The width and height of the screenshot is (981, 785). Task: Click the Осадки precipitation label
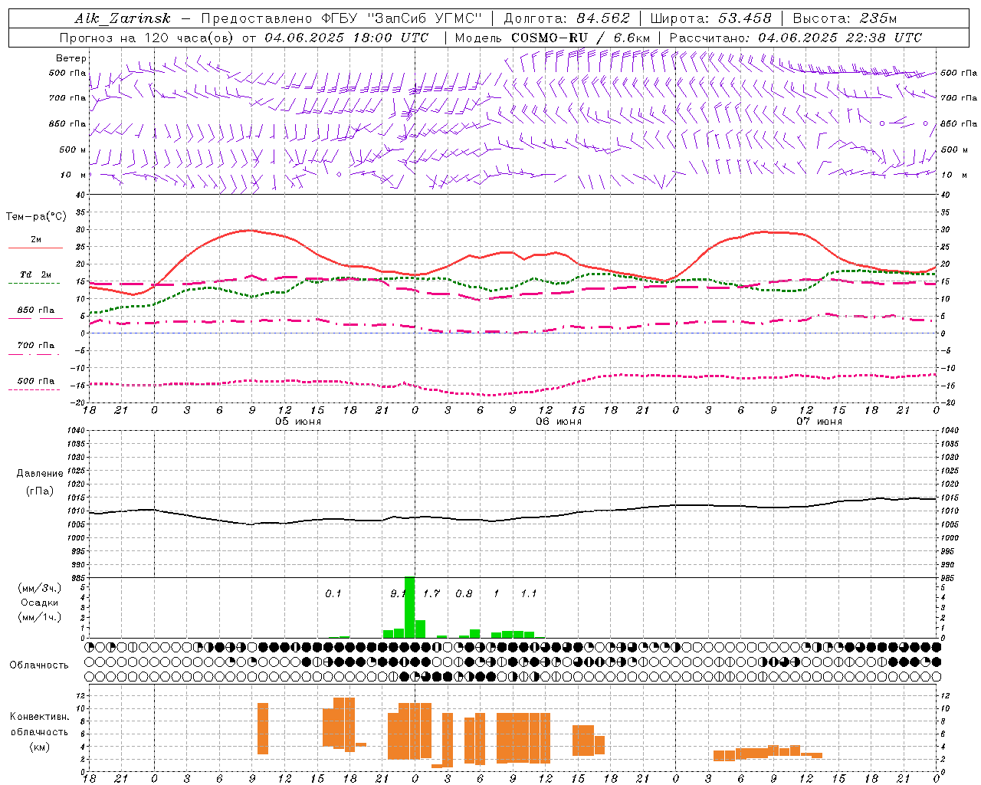(x=40, y=603)
